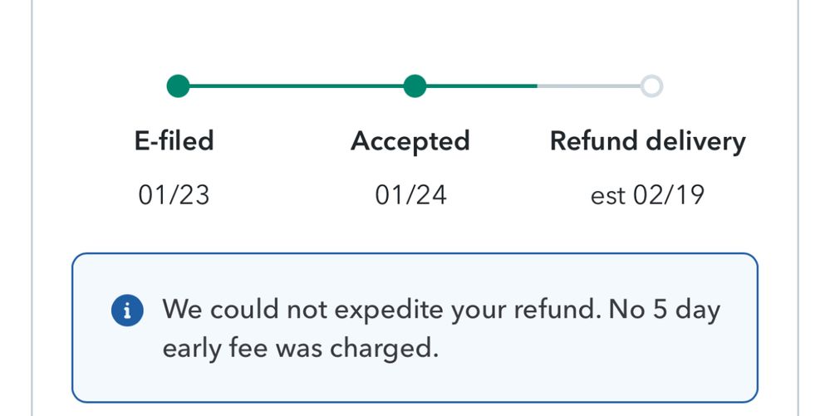This screenshot has height=416, width=830.
Task: Select the green Accepted step dot
Action: [x=415, y=86]
